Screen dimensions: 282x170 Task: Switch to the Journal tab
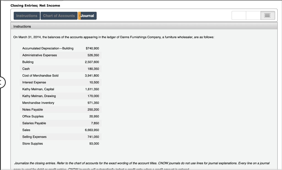pyautogui.click(x=87, y=16)
